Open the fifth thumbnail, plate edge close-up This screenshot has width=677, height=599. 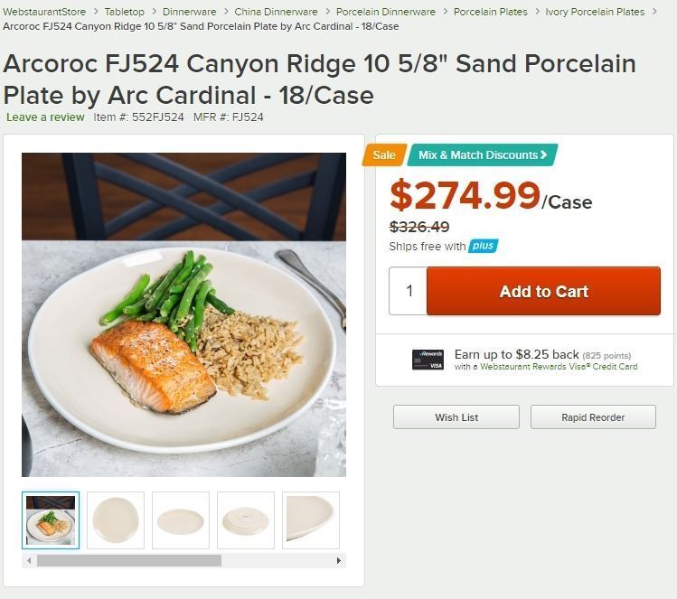click(x=311, y=520)
